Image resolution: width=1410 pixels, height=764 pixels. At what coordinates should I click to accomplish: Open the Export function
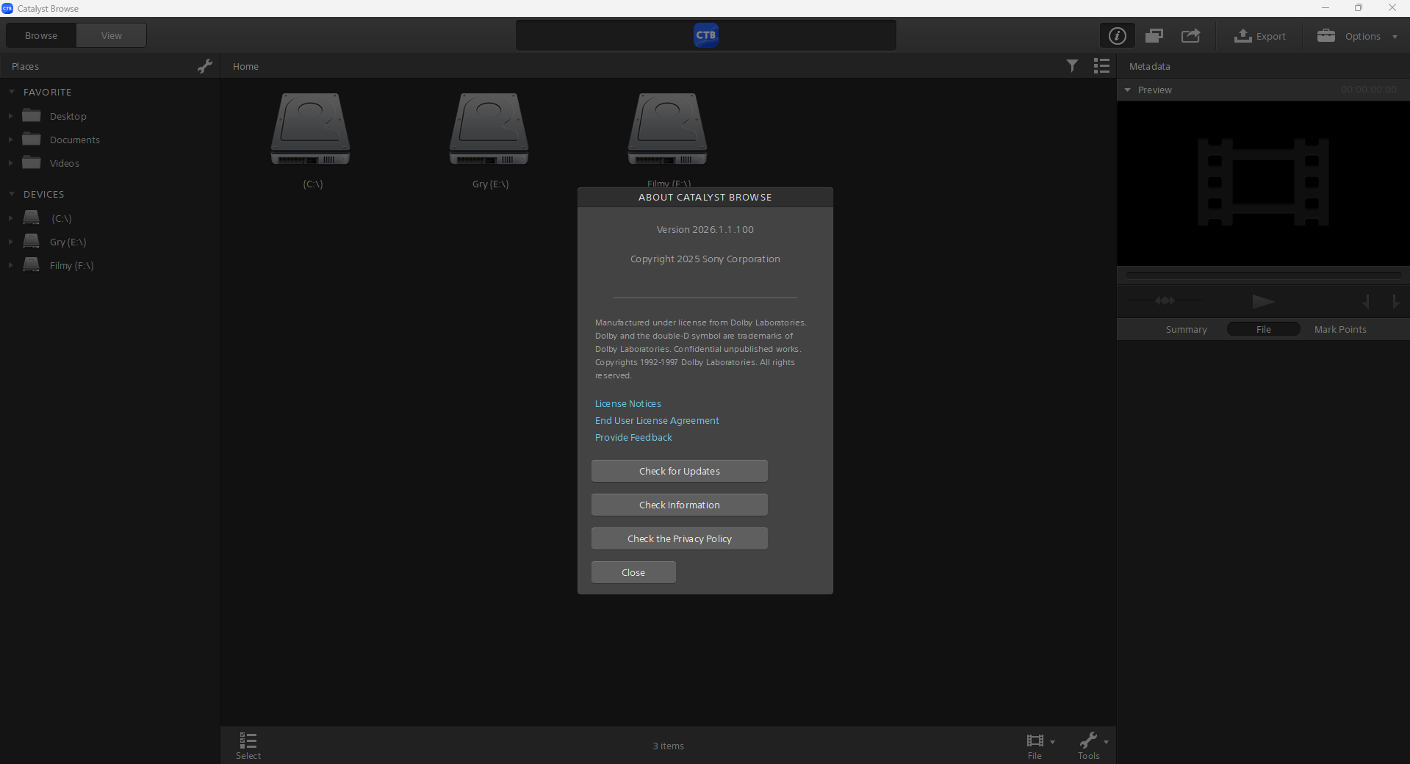click(1259, 35)
